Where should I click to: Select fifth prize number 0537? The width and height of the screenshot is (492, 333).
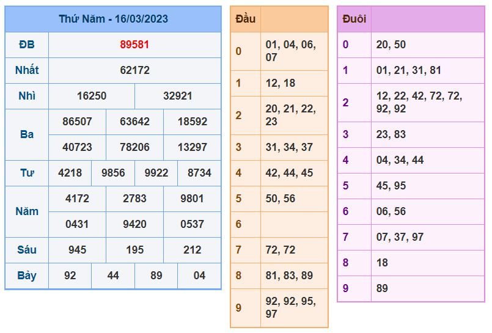click(192, 224)
